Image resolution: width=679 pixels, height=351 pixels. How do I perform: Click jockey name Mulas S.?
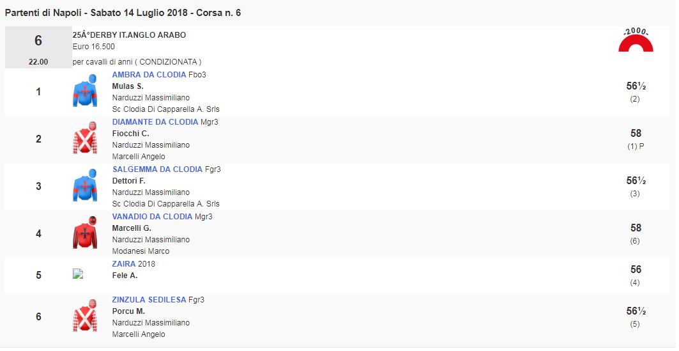(x=128, y=86)
